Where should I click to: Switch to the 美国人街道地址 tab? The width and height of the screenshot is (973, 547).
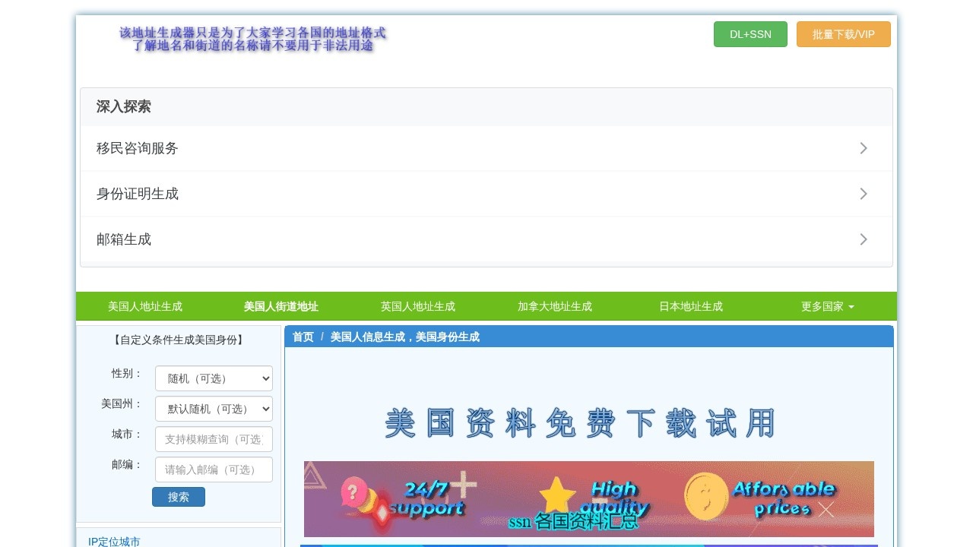point(281,307)
